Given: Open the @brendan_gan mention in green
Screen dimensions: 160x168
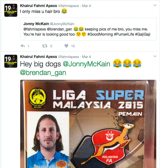Looking at the screenshot, I should [43, 73].
